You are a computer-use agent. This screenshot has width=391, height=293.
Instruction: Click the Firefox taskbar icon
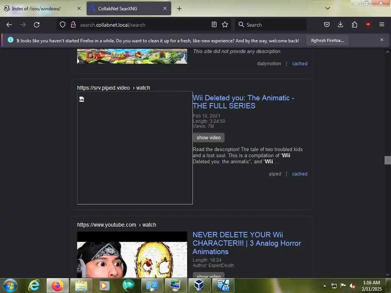(x=57, y=285)
